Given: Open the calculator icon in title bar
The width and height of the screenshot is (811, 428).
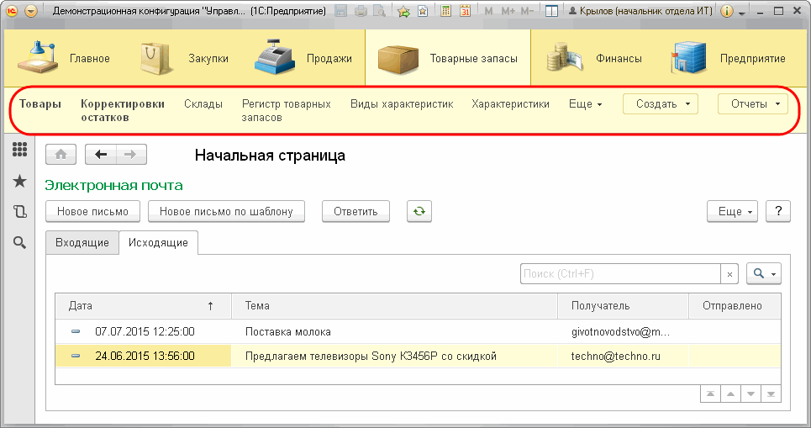Looking at the screenshot, I should [x=445, y=11].
